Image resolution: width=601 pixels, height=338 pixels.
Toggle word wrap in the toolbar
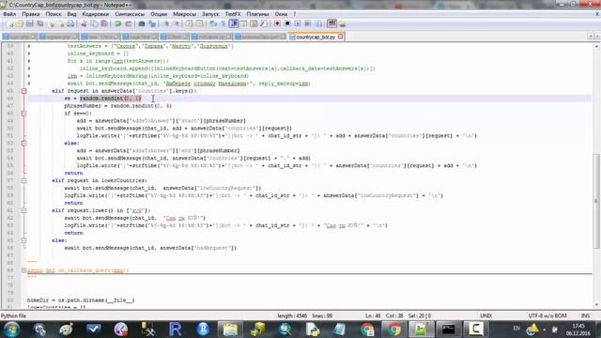(x=213, y=23)
